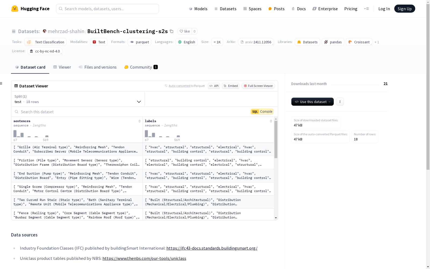430x269 pixels.
Task: Open the SQL Console
Action: coord(262,112)
